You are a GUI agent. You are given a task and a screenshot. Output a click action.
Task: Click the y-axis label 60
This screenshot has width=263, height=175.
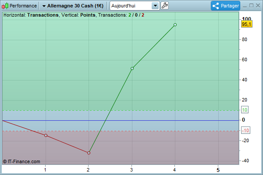click(245, 59)
